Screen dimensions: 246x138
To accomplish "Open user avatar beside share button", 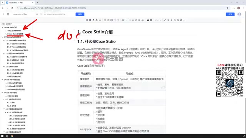I will click(x=239, y=14).
